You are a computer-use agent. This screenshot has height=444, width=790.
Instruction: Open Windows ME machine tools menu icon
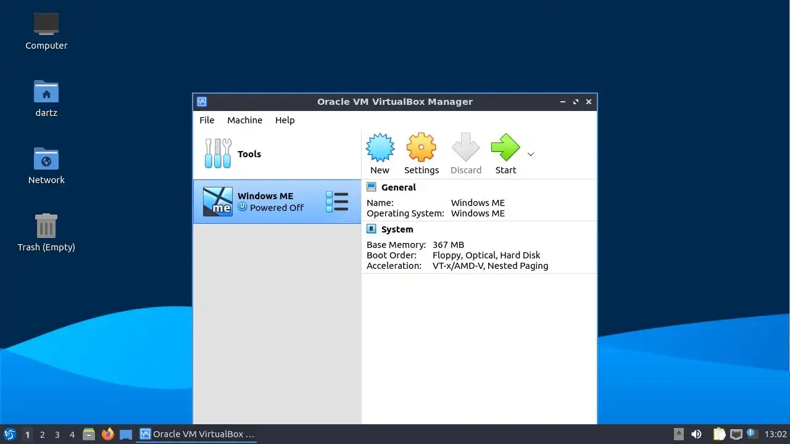pos(337,202)
